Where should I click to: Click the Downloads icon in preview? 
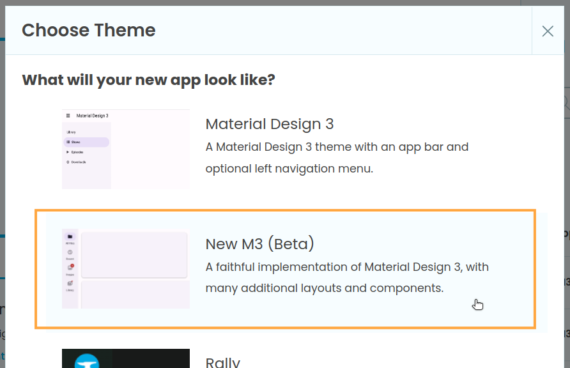(x=68, y=162)
